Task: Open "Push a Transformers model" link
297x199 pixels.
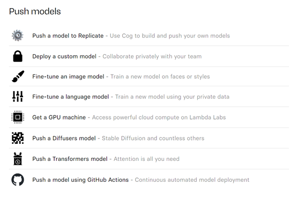Action: [70, 159]
